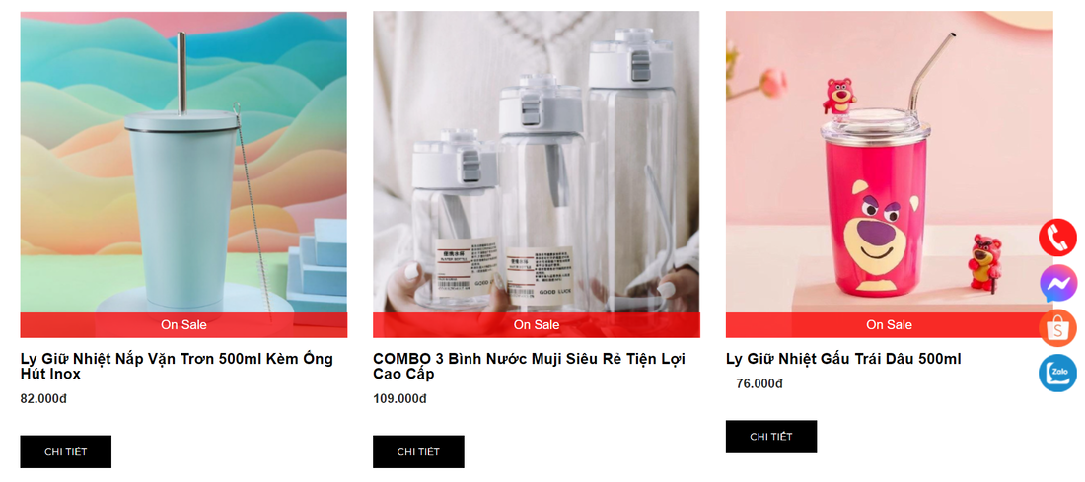Click the bear figurine on the pink cup's lid

[839, 97]
